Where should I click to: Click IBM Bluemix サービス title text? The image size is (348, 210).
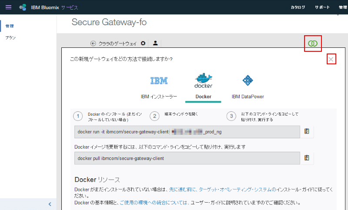tap(55, 7)
